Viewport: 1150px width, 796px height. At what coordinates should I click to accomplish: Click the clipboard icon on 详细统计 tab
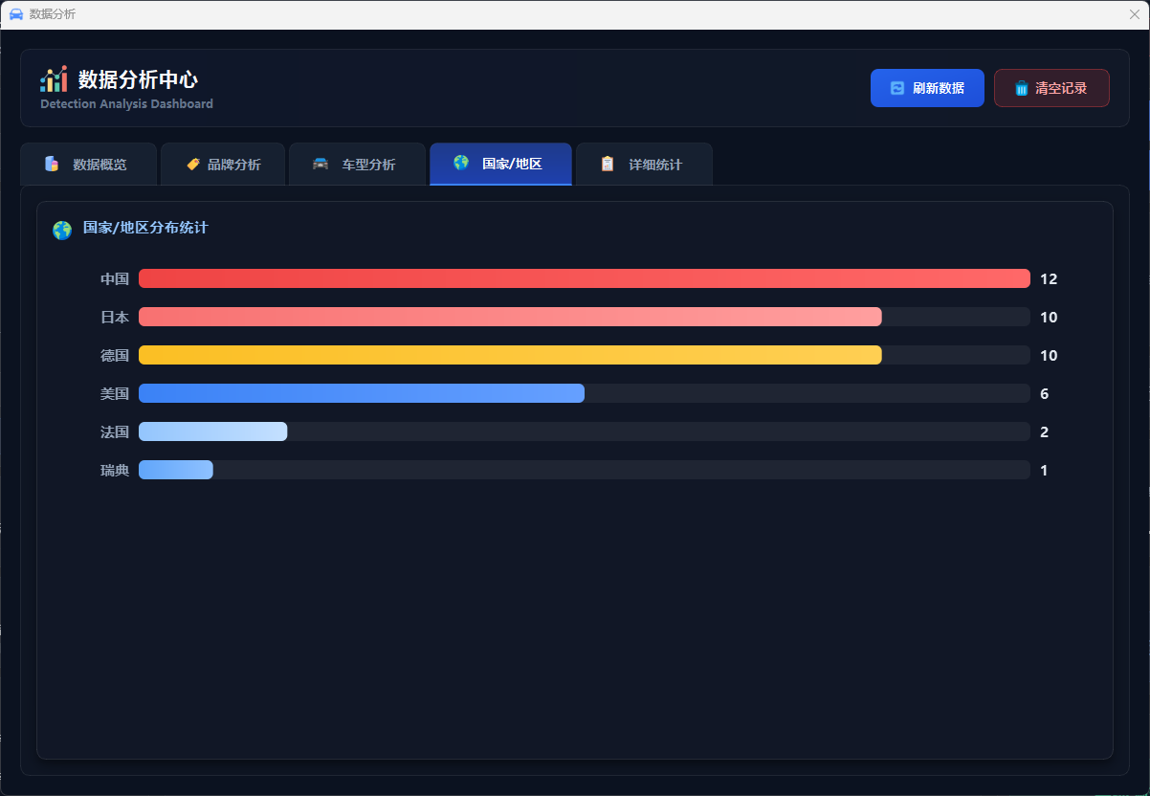coord(608,164)
